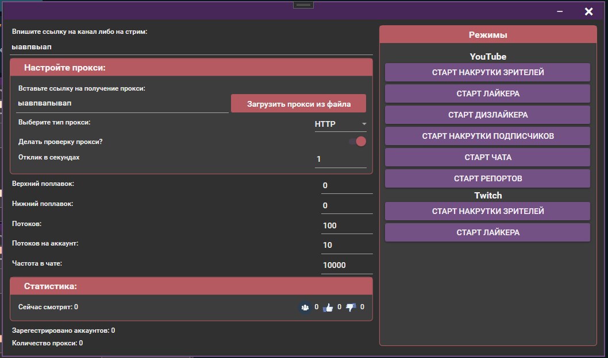Click the Сейчас смотрят: 0 text
Screen dimensions: 608x358
point(48,307)
